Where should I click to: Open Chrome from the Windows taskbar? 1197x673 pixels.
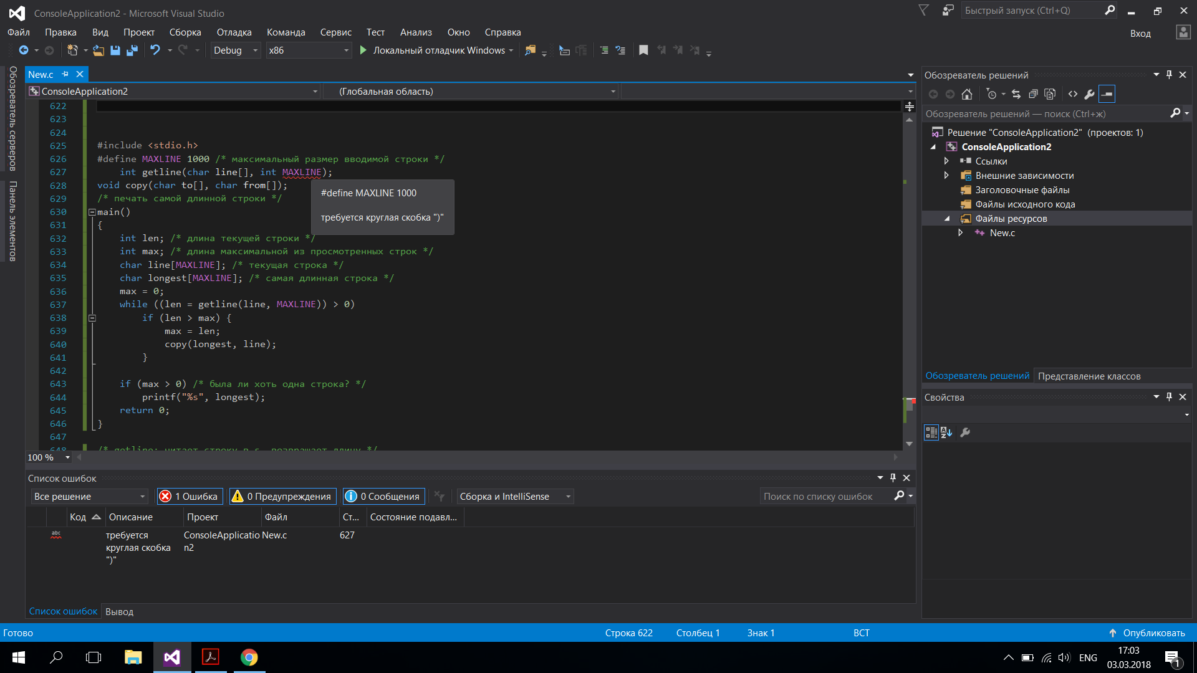pos(249,657)
